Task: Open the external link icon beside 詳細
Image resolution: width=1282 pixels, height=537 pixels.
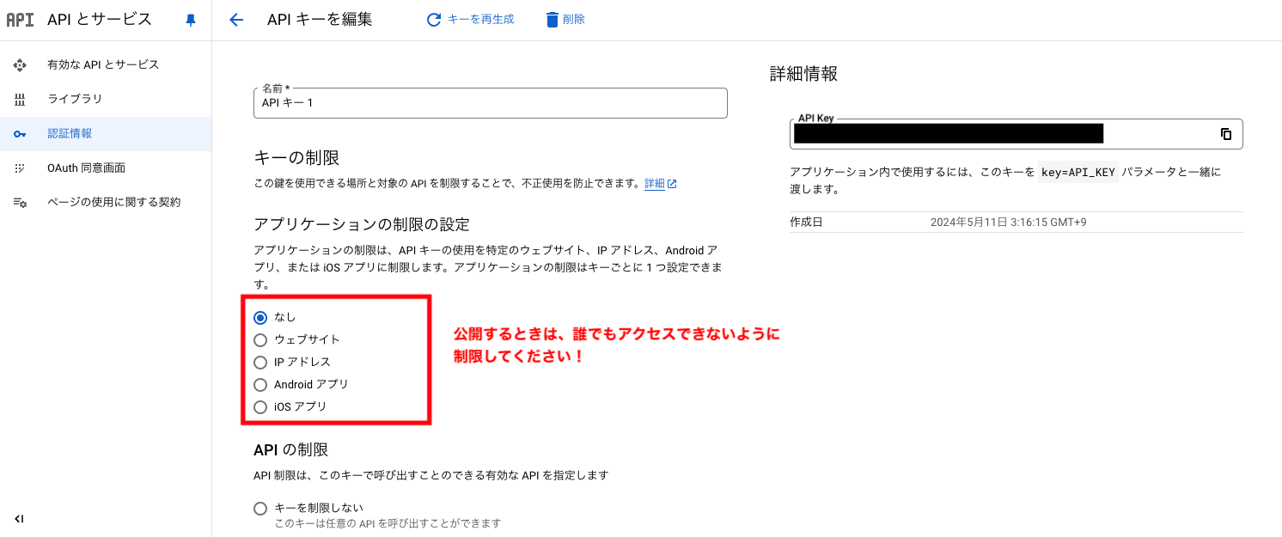Action: click(673, 183)
